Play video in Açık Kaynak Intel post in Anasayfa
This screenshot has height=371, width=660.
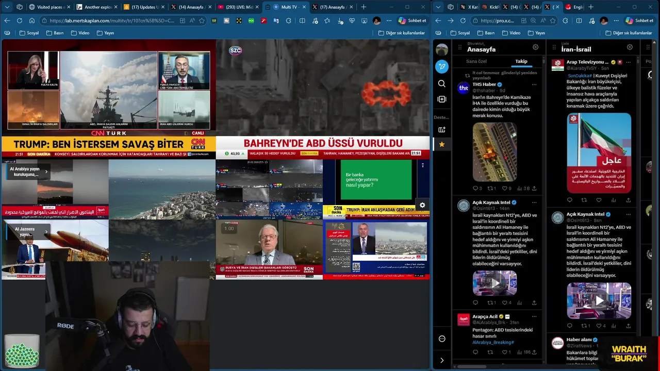point(494,283)
